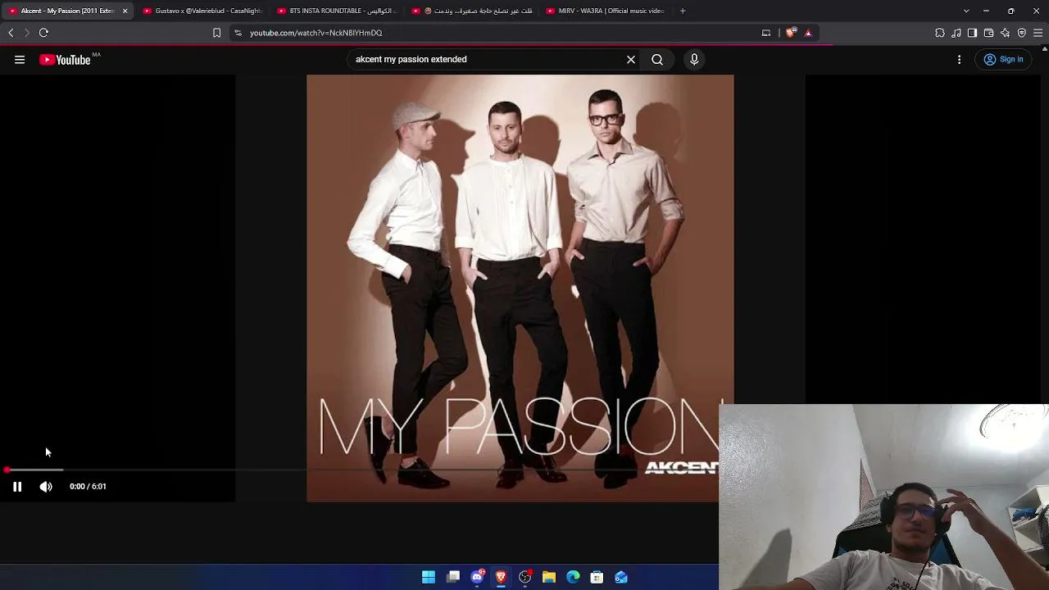Viewport: 1049px width, 590px height.
Task: Open the YouTube guide hamburger menu
Action: click(20, 59)
